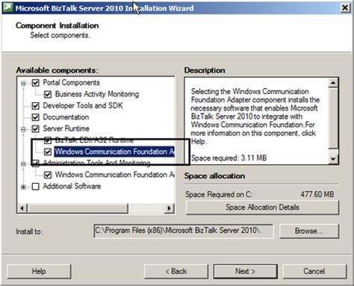Click the Description box scroll up arrow
The height and width of the screenshot is (286, 354).
point(333,83)
